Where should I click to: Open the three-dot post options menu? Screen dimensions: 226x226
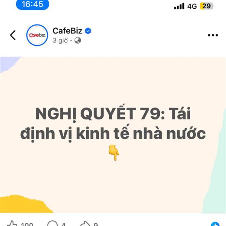(213, 35)
